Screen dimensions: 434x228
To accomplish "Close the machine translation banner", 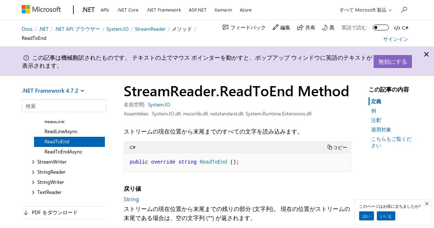I will pyautogui.click(x=426, y=54).
